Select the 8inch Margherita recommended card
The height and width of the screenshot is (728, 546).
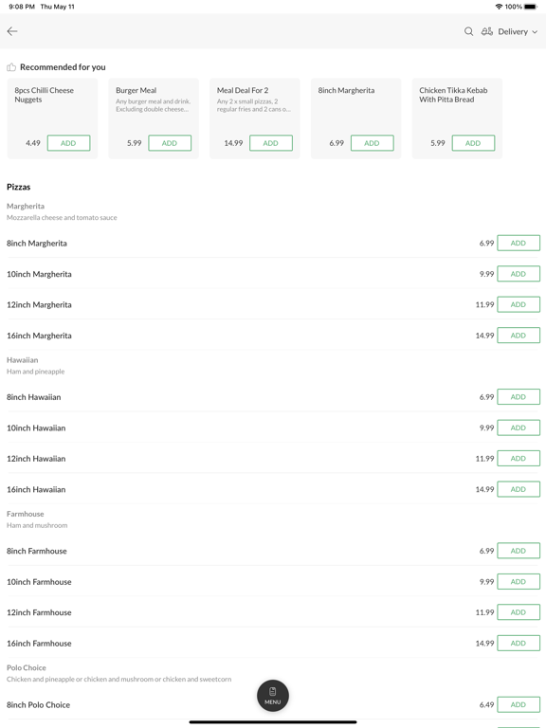click(x=355, y=118)
